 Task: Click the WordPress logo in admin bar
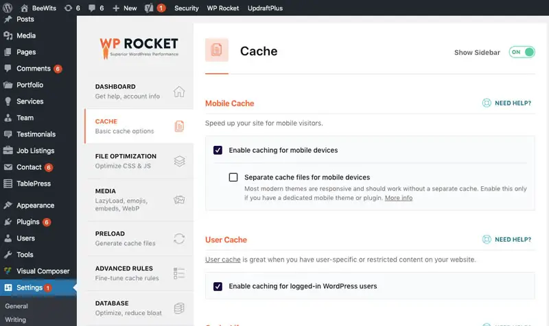pyautogui.click(x=8, y=8)
